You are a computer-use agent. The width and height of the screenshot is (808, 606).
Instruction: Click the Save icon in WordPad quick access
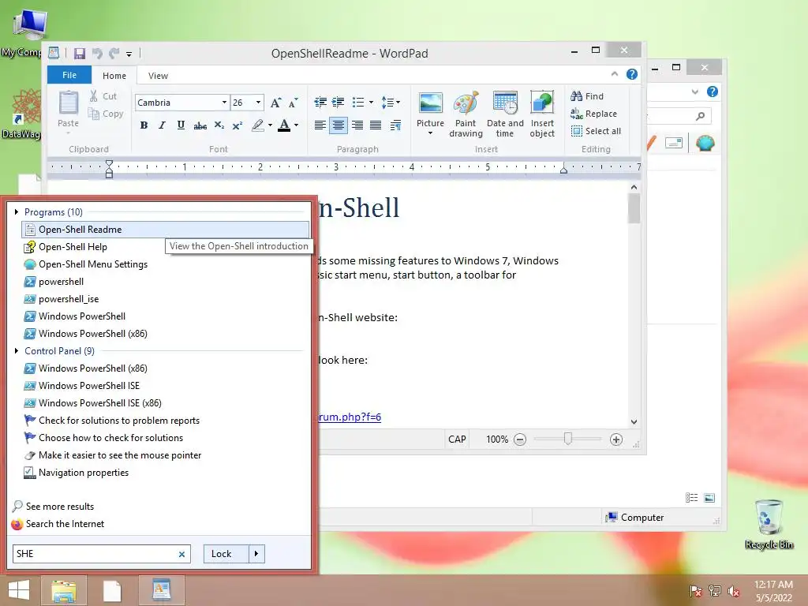point(80,53)
